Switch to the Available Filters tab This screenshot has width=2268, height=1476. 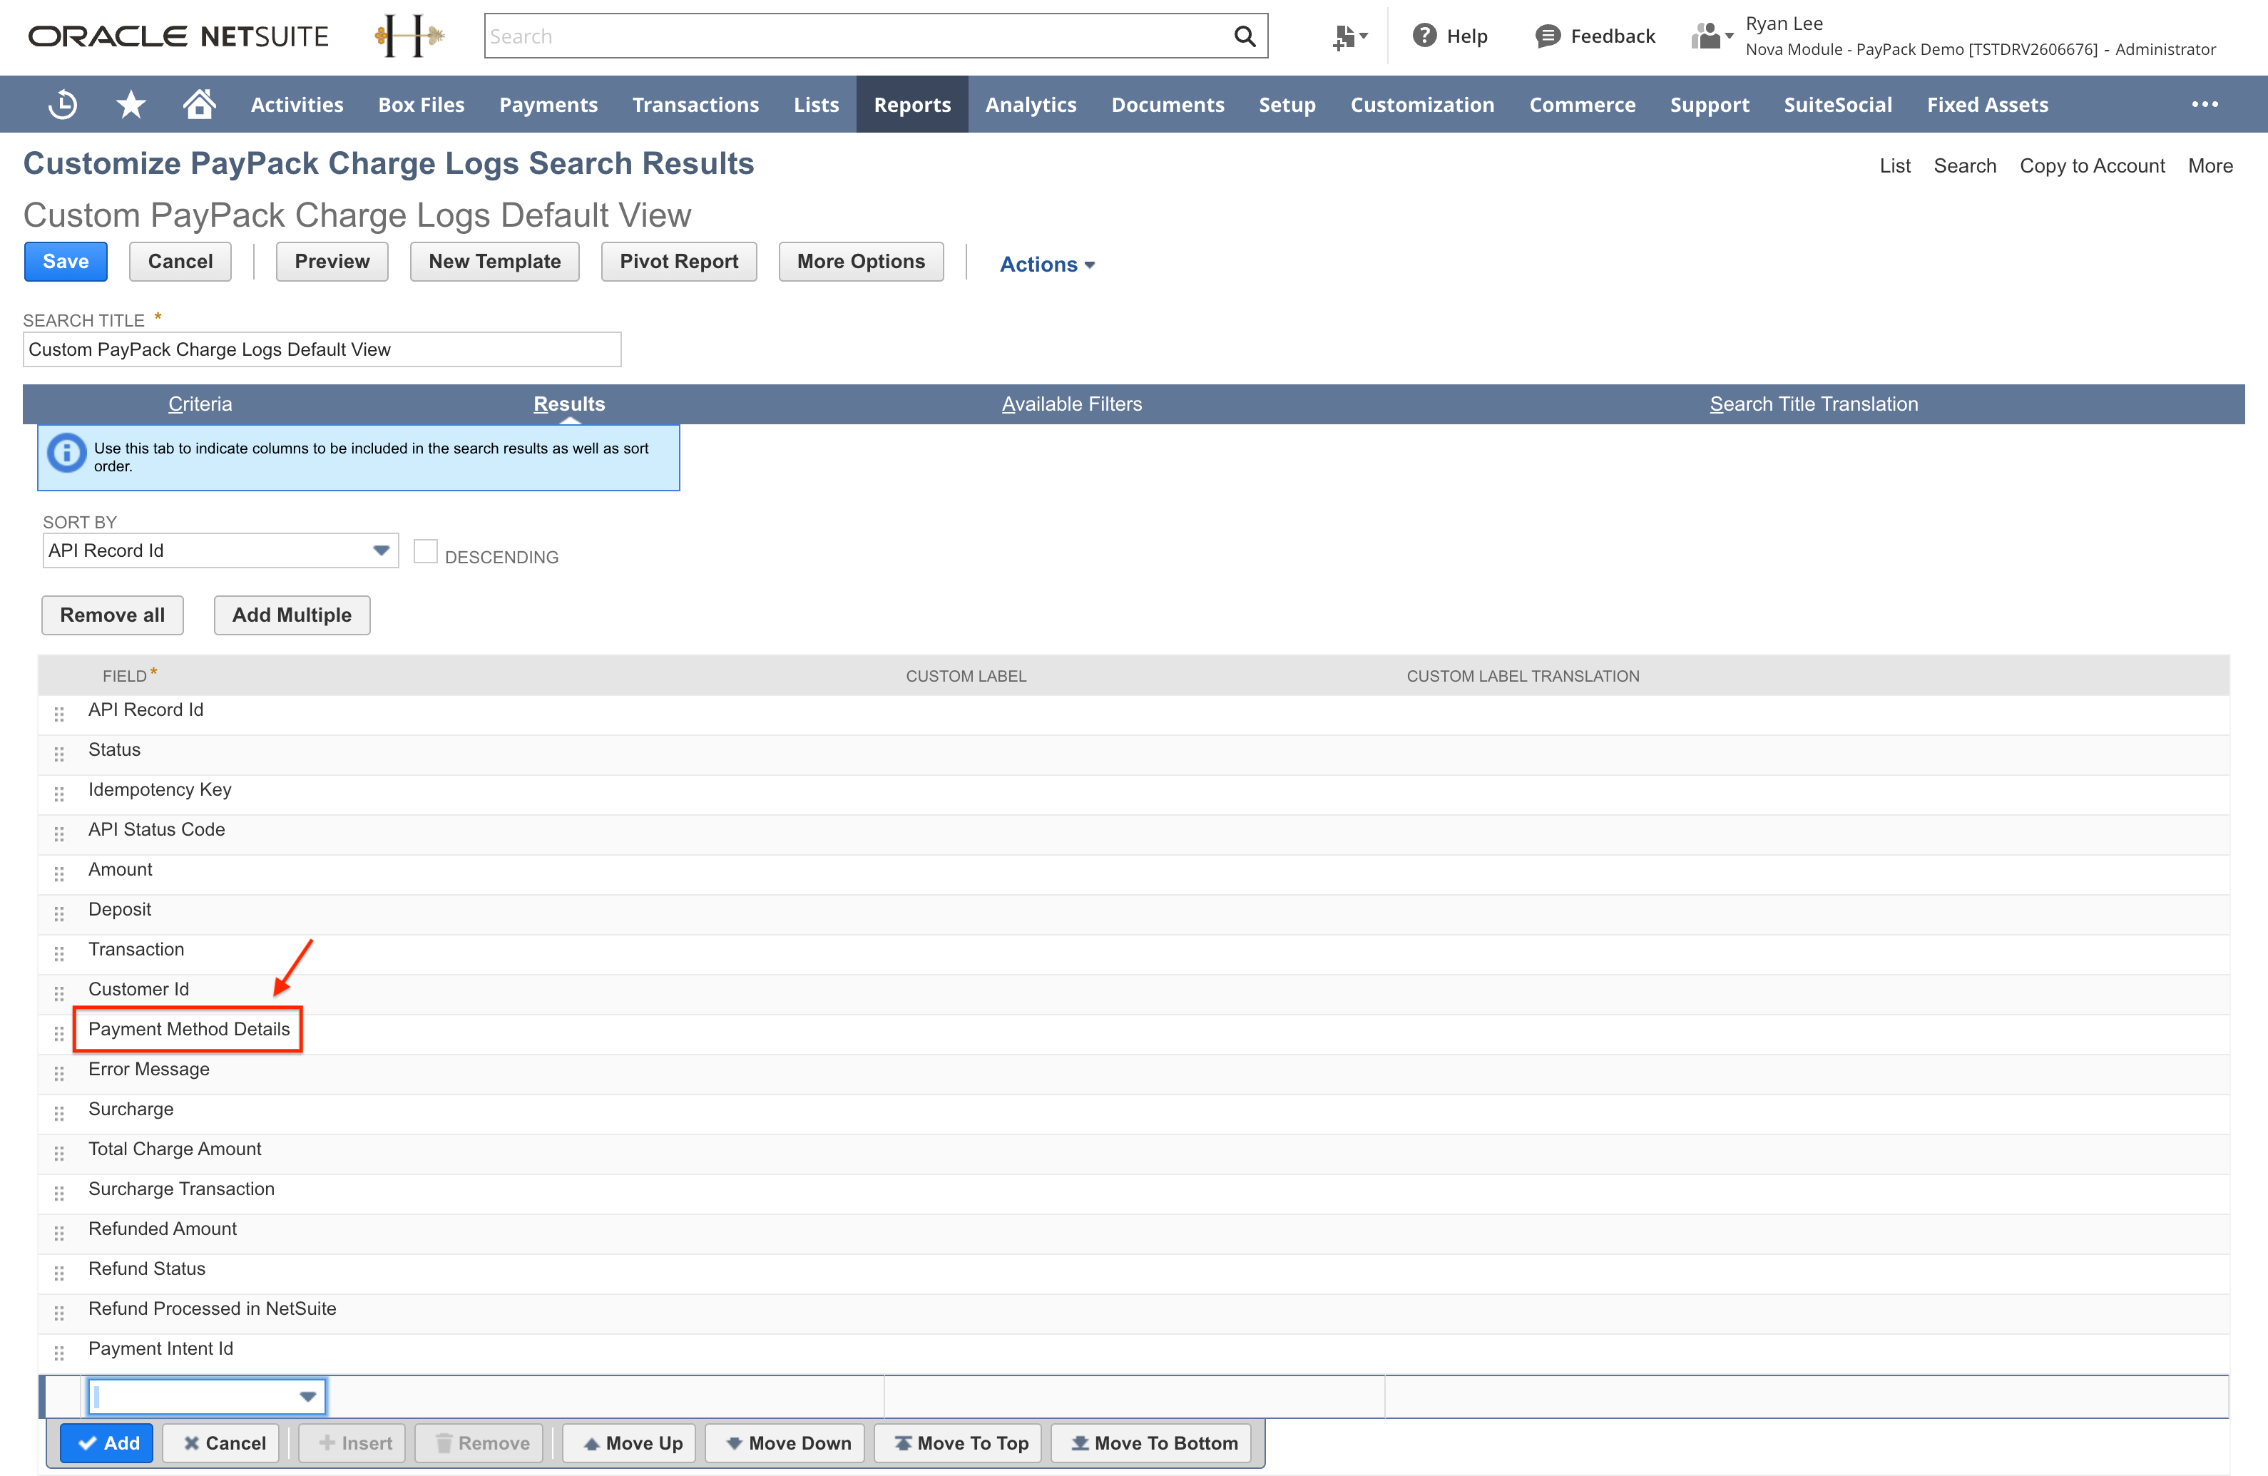pyautogui.click(x=1071, y=404)
